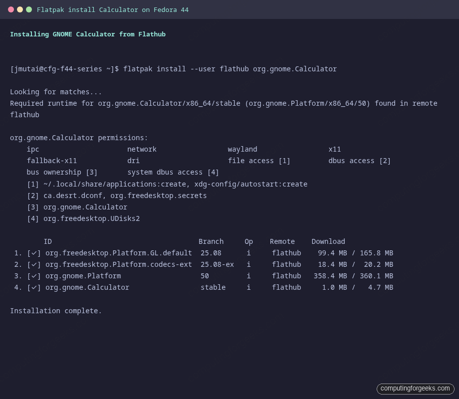459x399 pixels.
Task: Click 'org.gnome.Platform' ID in row 3
Action: pos(83,276)
